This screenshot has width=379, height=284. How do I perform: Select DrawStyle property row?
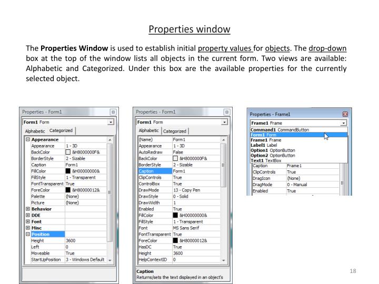(x=179, y=196)
